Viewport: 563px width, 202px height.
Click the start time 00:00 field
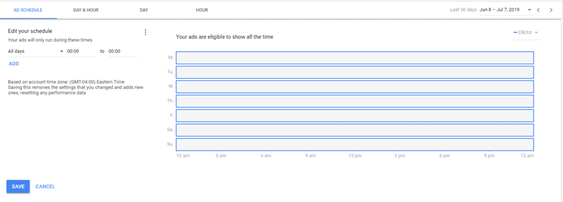click(81, 51)
